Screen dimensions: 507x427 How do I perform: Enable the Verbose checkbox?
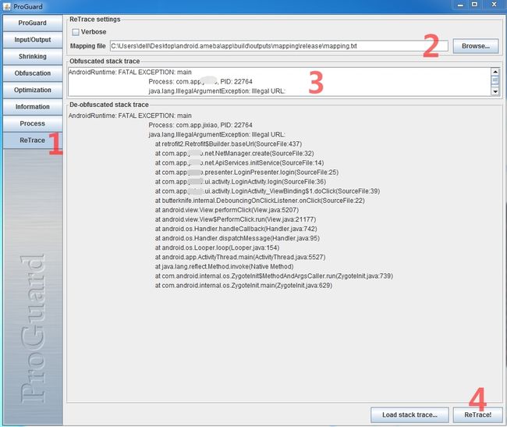pyautogui.click(x=76, y=32)
